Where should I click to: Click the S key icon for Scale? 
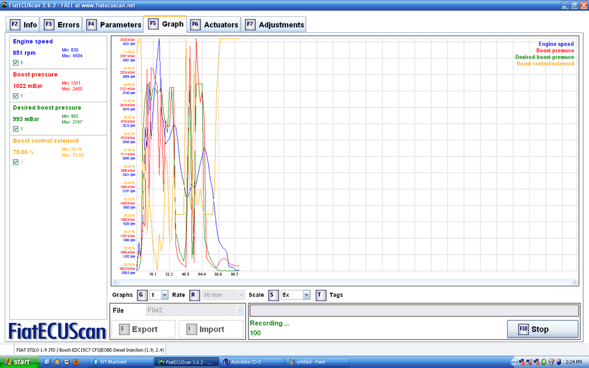tap(273, 295)
